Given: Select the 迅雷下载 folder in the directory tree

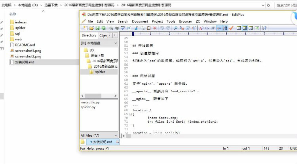Looking at the screenshot, I should 97,55.
